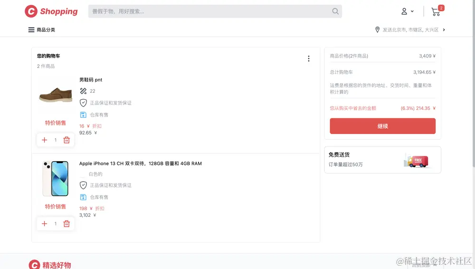Click the 免费送货 free shipping card title
Image resolution: width=475 pixels, height=269 pixels.
(339, 154)
